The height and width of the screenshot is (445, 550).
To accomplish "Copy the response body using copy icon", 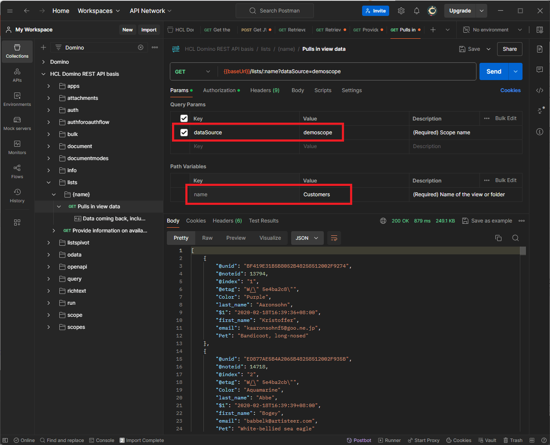I will 498,238.
